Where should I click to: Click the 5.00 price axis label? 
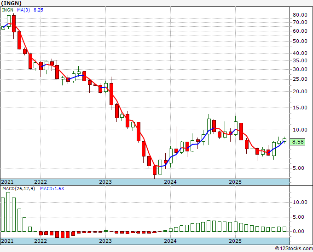pyautogui.click(x=298, y=168)
